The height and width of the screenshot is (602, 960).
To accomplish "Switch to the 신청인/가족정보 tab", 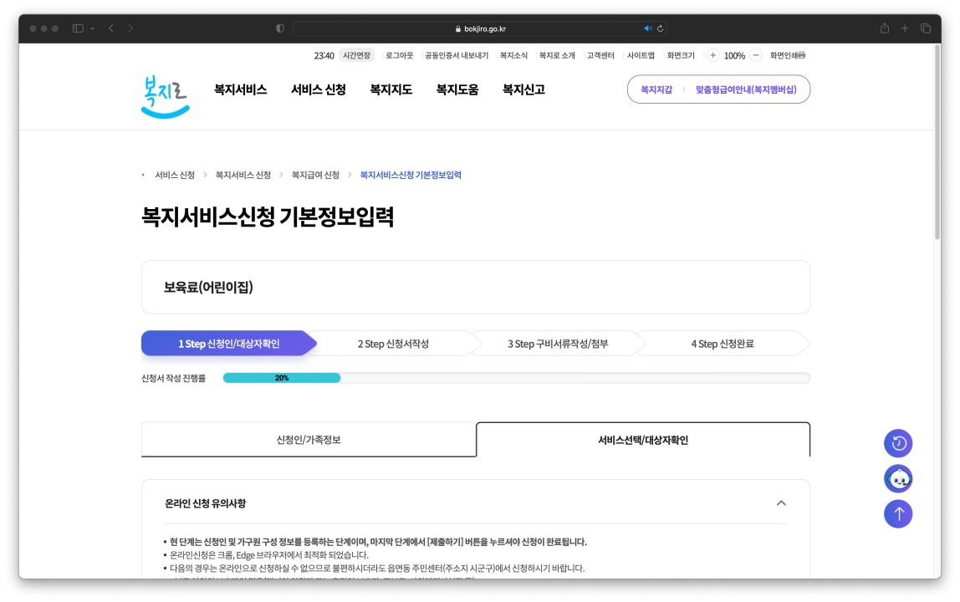I will pyautogui.click(x=309, y=439).
